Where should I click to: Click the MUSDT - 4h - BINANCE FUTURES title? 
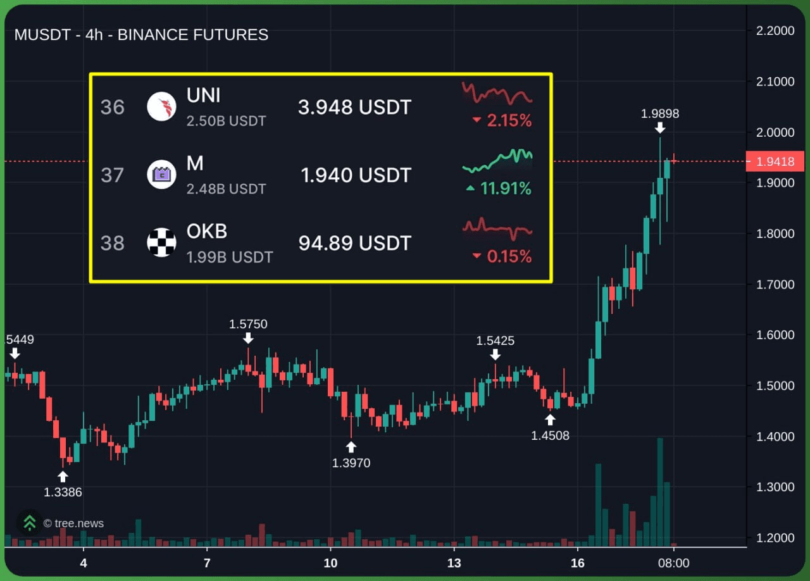[x=141, y=35]
